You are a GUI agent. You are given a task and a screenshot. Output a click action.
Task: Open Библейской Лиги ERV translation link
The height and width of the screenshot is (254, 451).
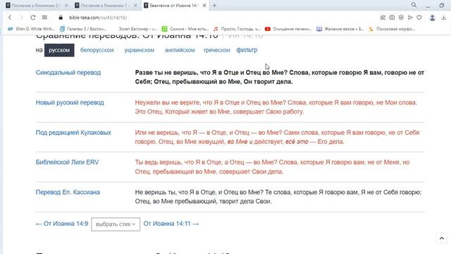(67, 162)
